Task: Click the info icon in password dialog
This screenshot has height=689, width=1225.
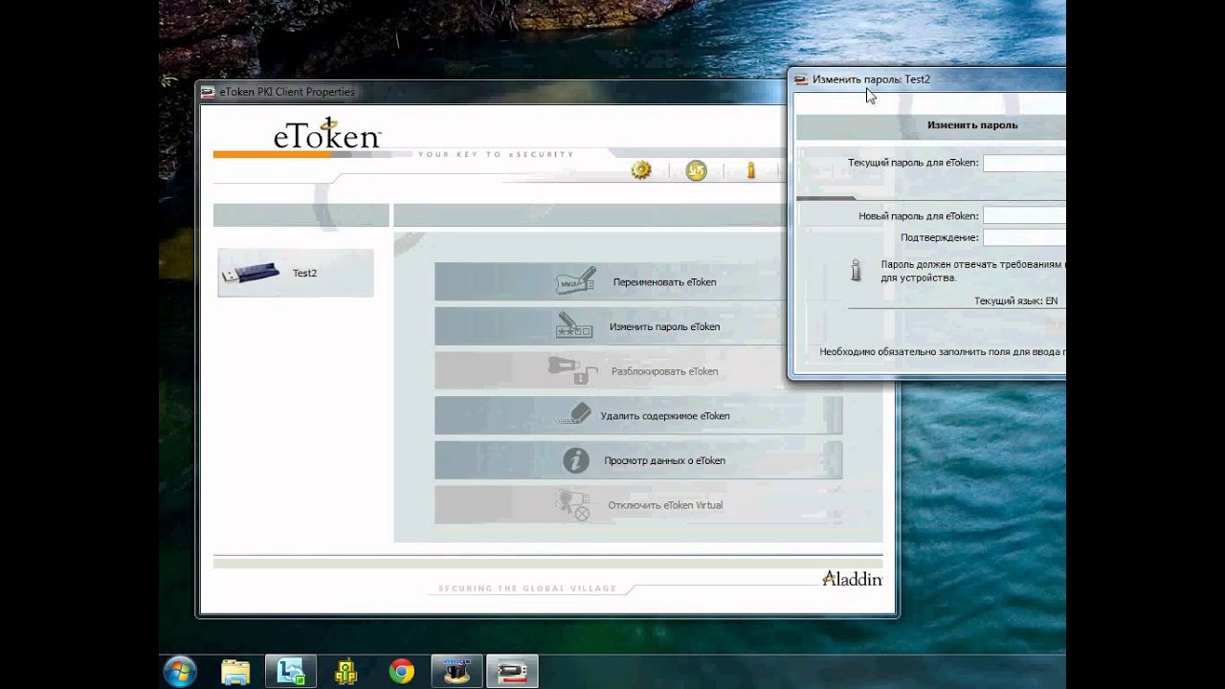Action: coord(856,270)
